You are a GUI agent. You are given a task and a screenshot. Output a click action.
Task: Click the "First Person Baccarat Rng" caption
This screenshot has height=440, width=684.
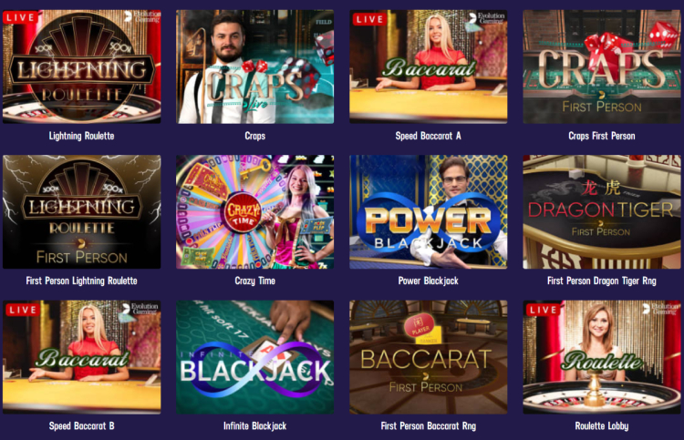429,426
